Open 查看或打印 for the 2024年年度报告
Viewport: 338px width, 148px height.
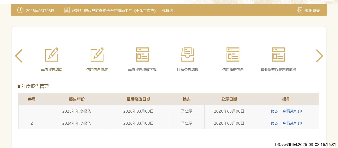tap(292, 123)
